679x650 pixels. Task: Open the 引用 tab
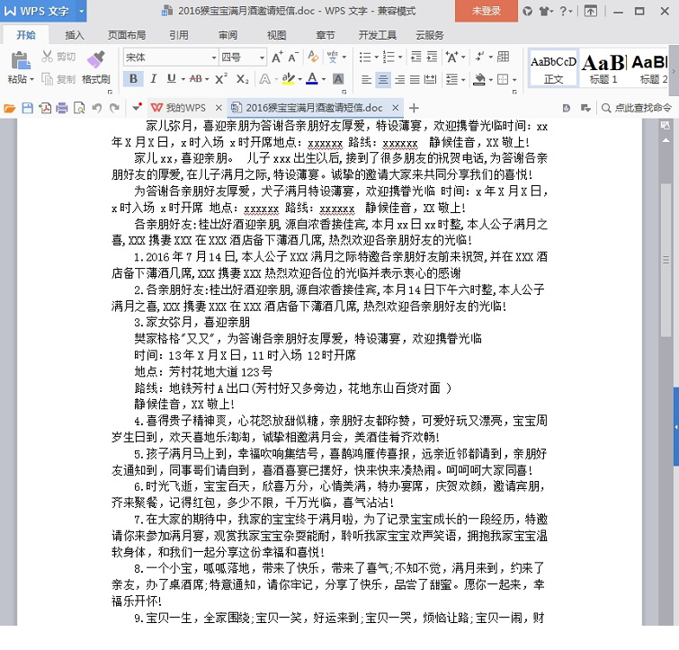tap(179, 35)
